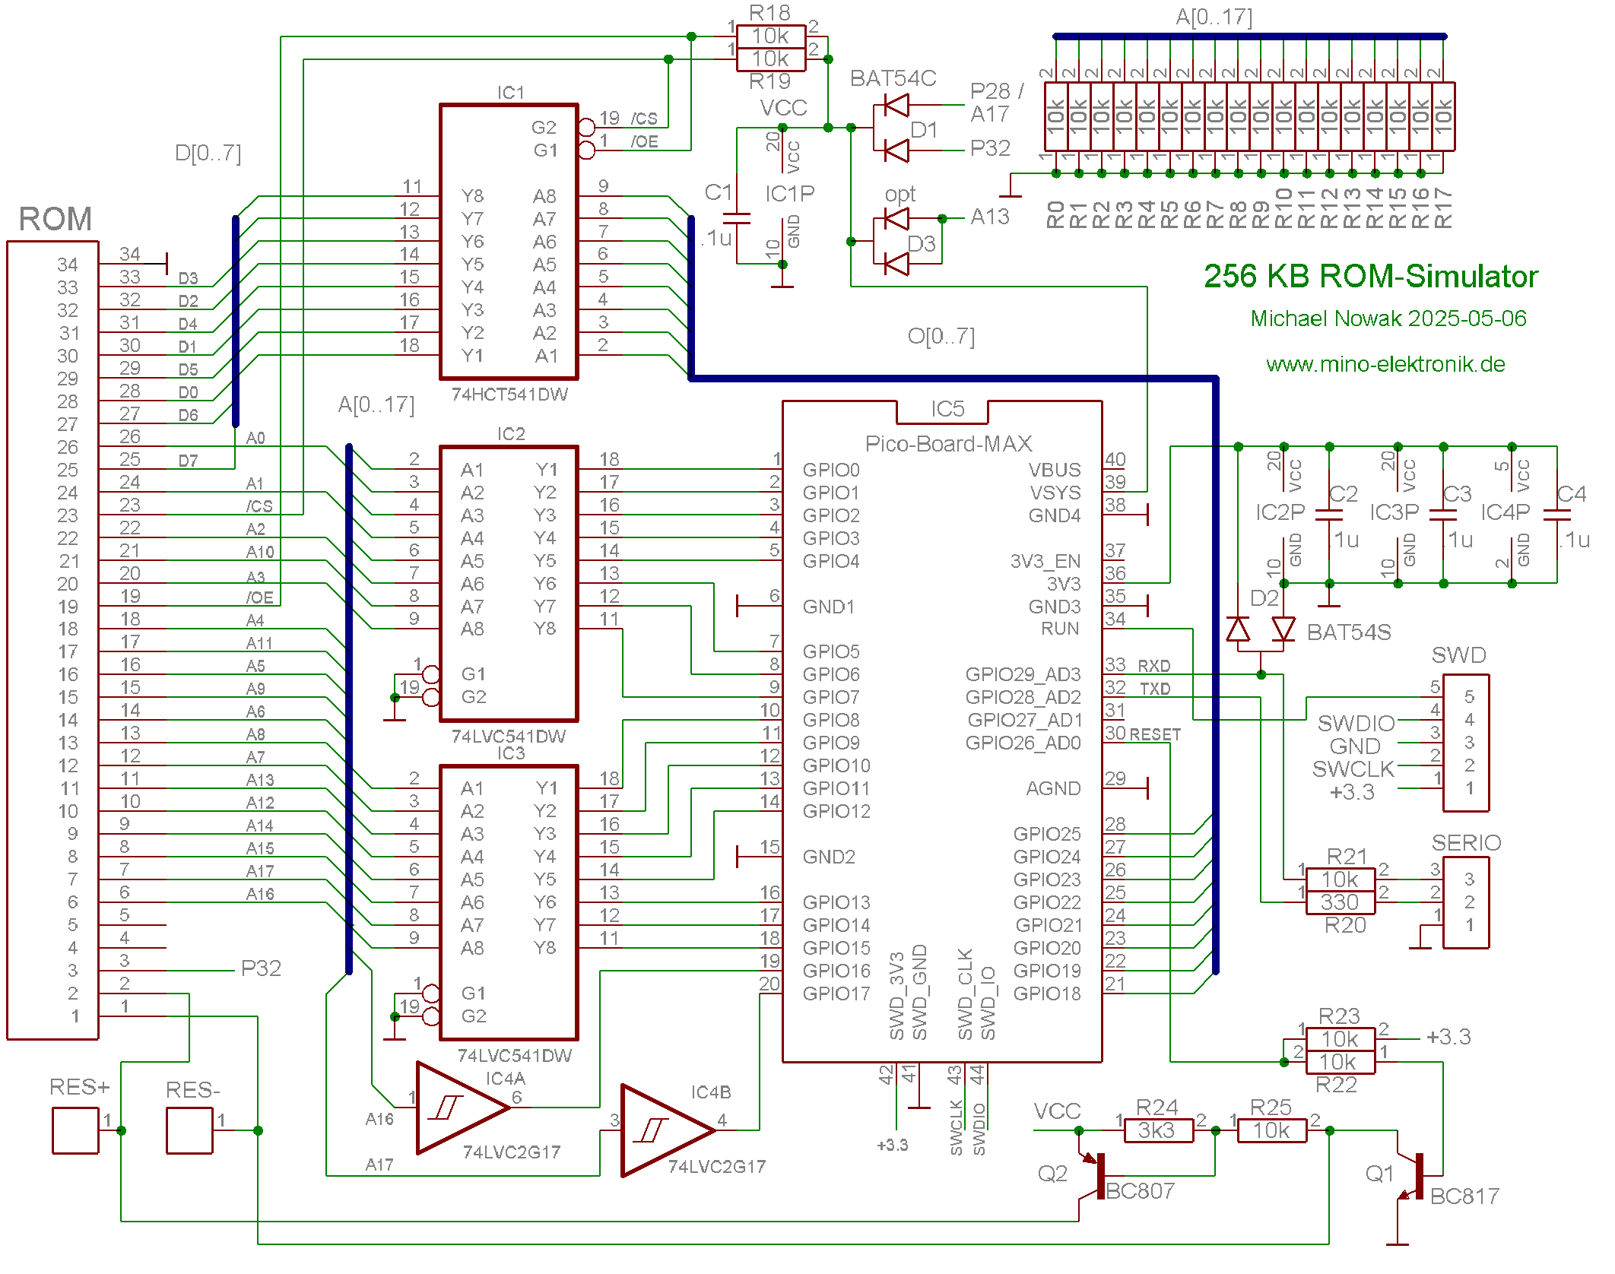Select the R20 330 resistor
The width and height of the screenshot is (1615, 1274).
coord(1340,902)
